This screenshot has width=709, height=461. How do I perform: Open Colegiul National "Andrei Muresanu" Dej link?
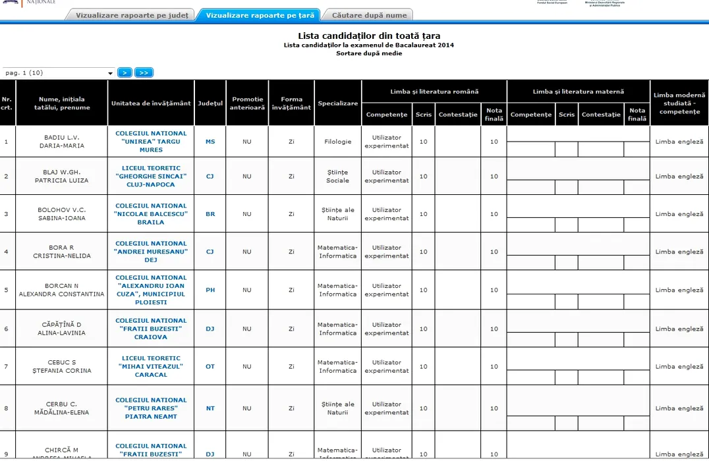coord(151,252)
